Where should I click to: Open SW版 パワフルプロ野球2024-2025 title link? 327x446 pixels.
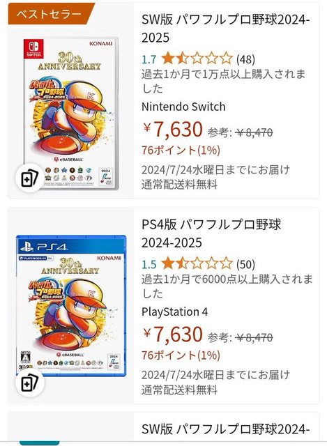pyautogui.click(x=226, y=29)
